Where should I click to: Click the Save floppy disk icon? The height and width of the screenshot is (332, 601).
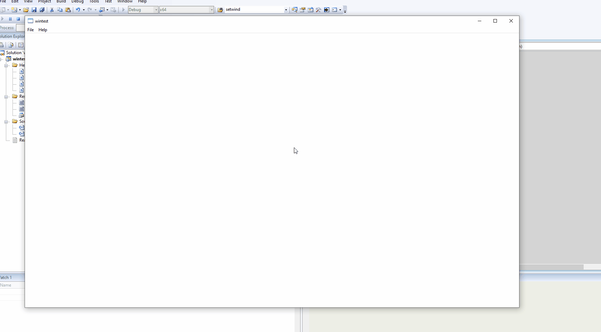coord(34,10)
